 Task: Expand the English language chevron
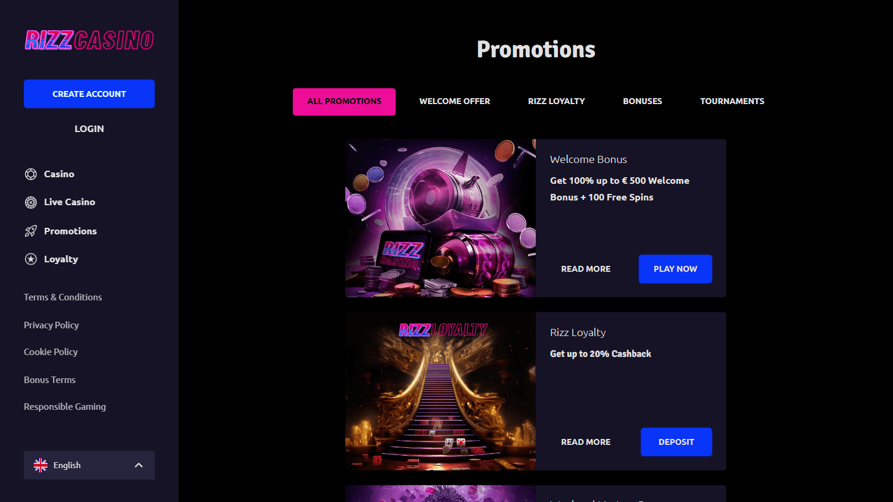[139, 465]
